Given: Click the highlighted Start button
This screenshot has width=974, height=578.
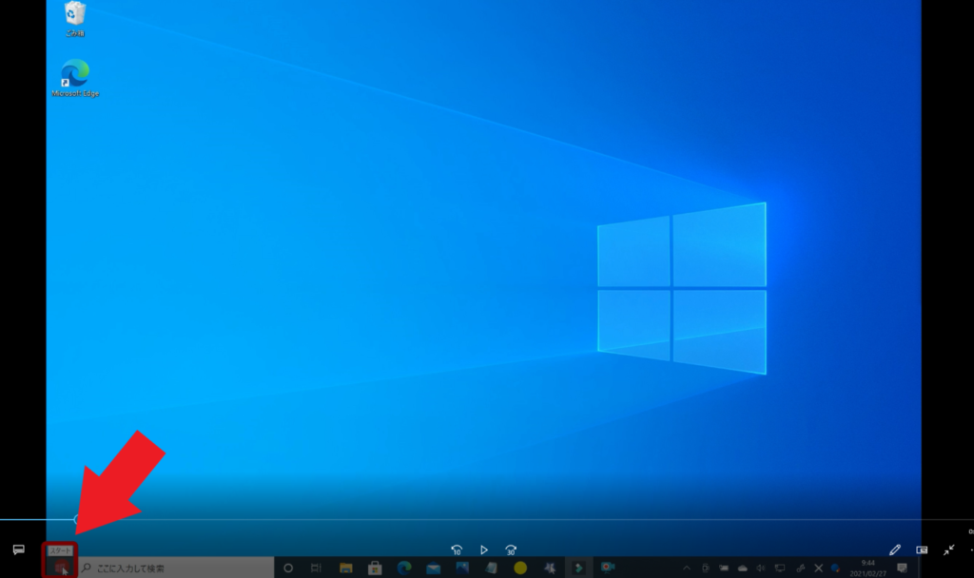Looking at the screenshot, I should pos(61,568).
